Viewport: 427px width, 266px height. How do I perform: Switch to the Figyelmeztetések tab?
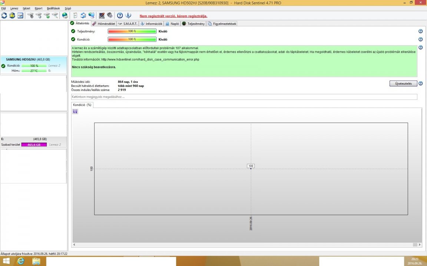(222, 24)
